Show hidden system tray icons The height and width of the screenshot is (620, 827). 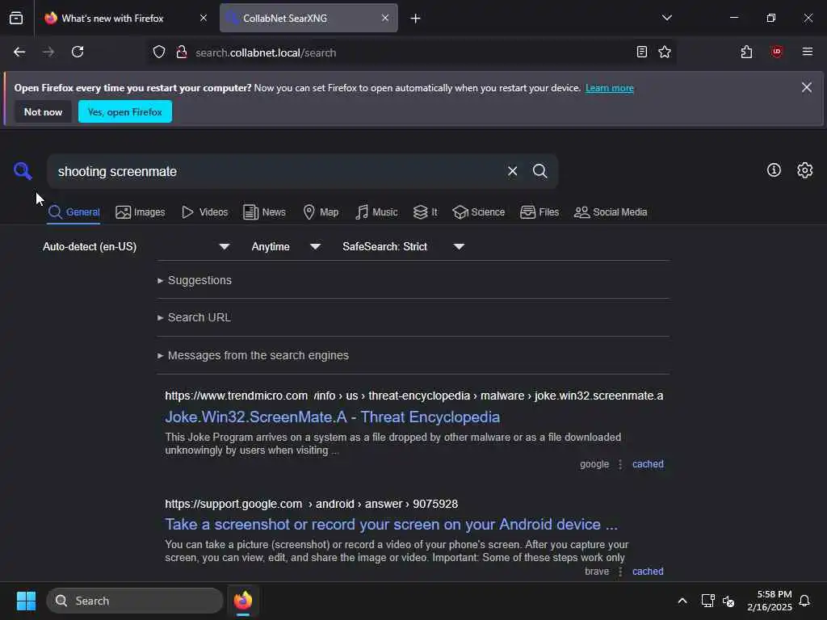682,601
